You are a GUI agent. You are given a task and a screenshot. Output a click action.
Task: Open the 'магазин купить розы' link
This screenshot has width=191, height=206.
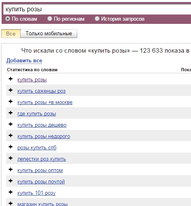[x=42, y=204]
